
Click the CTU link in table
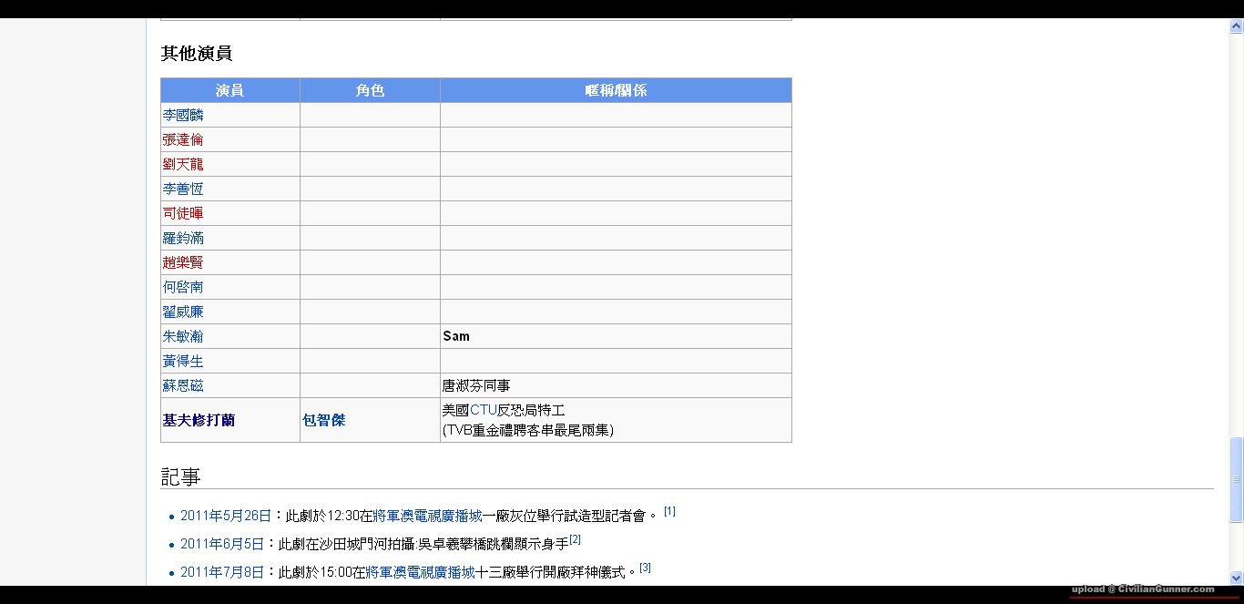click(484, 410)
